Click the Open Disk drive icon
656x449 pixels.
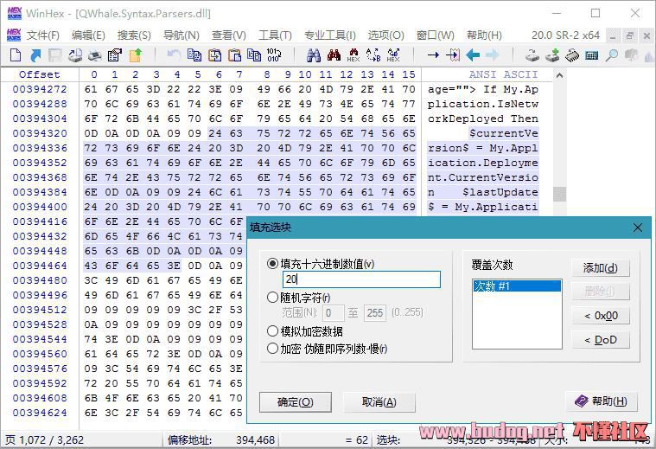tap(532, 55)
